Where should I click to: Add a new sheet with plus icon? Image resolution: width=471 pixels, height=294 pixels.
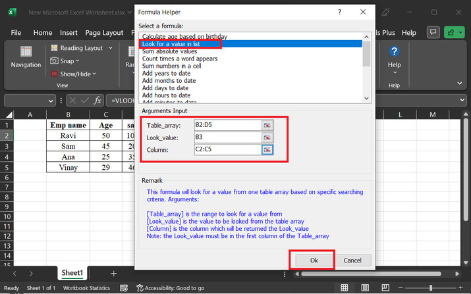(x=113, y=274)
